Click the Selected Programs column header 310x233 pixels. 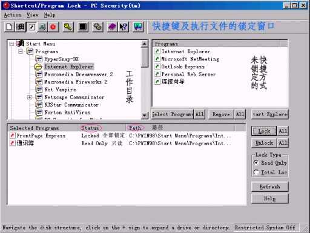point(43,128)
